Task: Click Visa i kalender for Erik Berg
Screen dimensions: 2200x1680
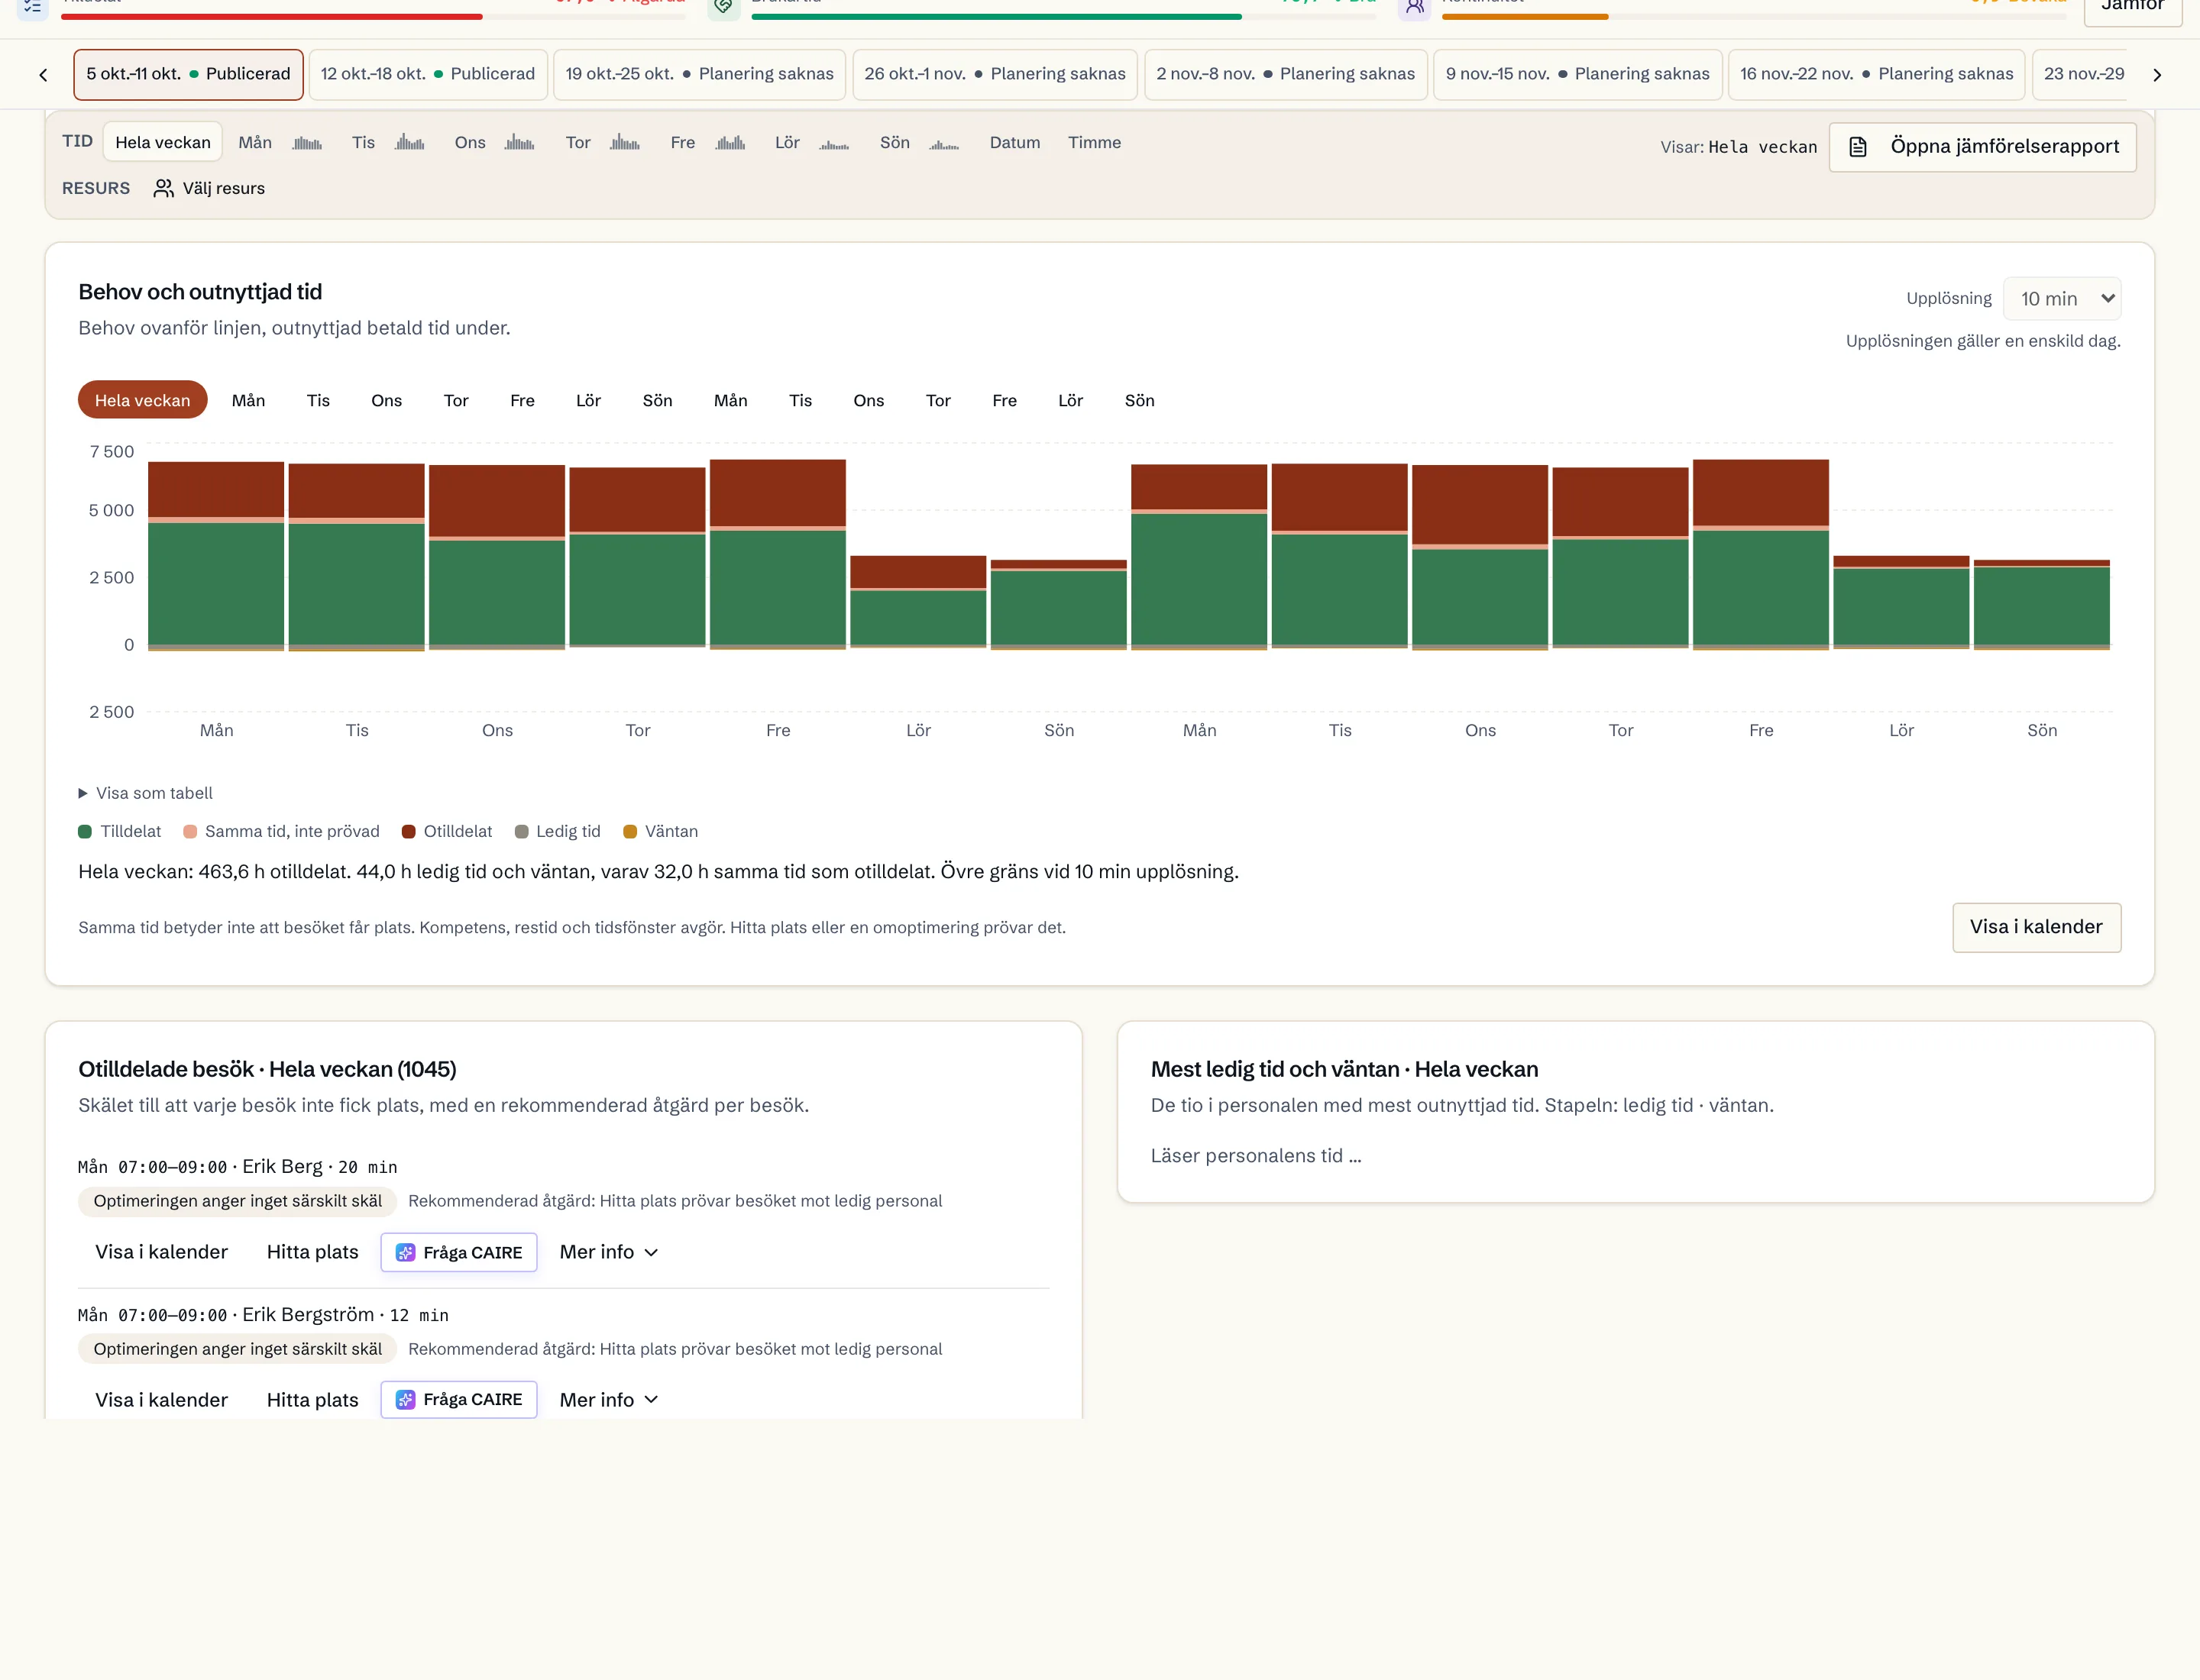Action: (x=161, y=1252)
